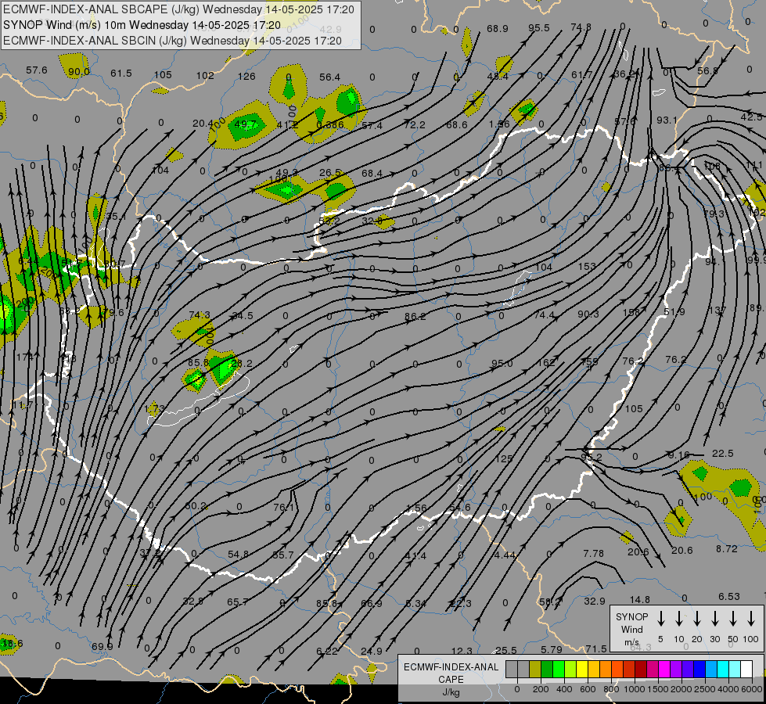Click the grid value 69.9
Viewport: 766px width, 704px height.
click(102, 647)
